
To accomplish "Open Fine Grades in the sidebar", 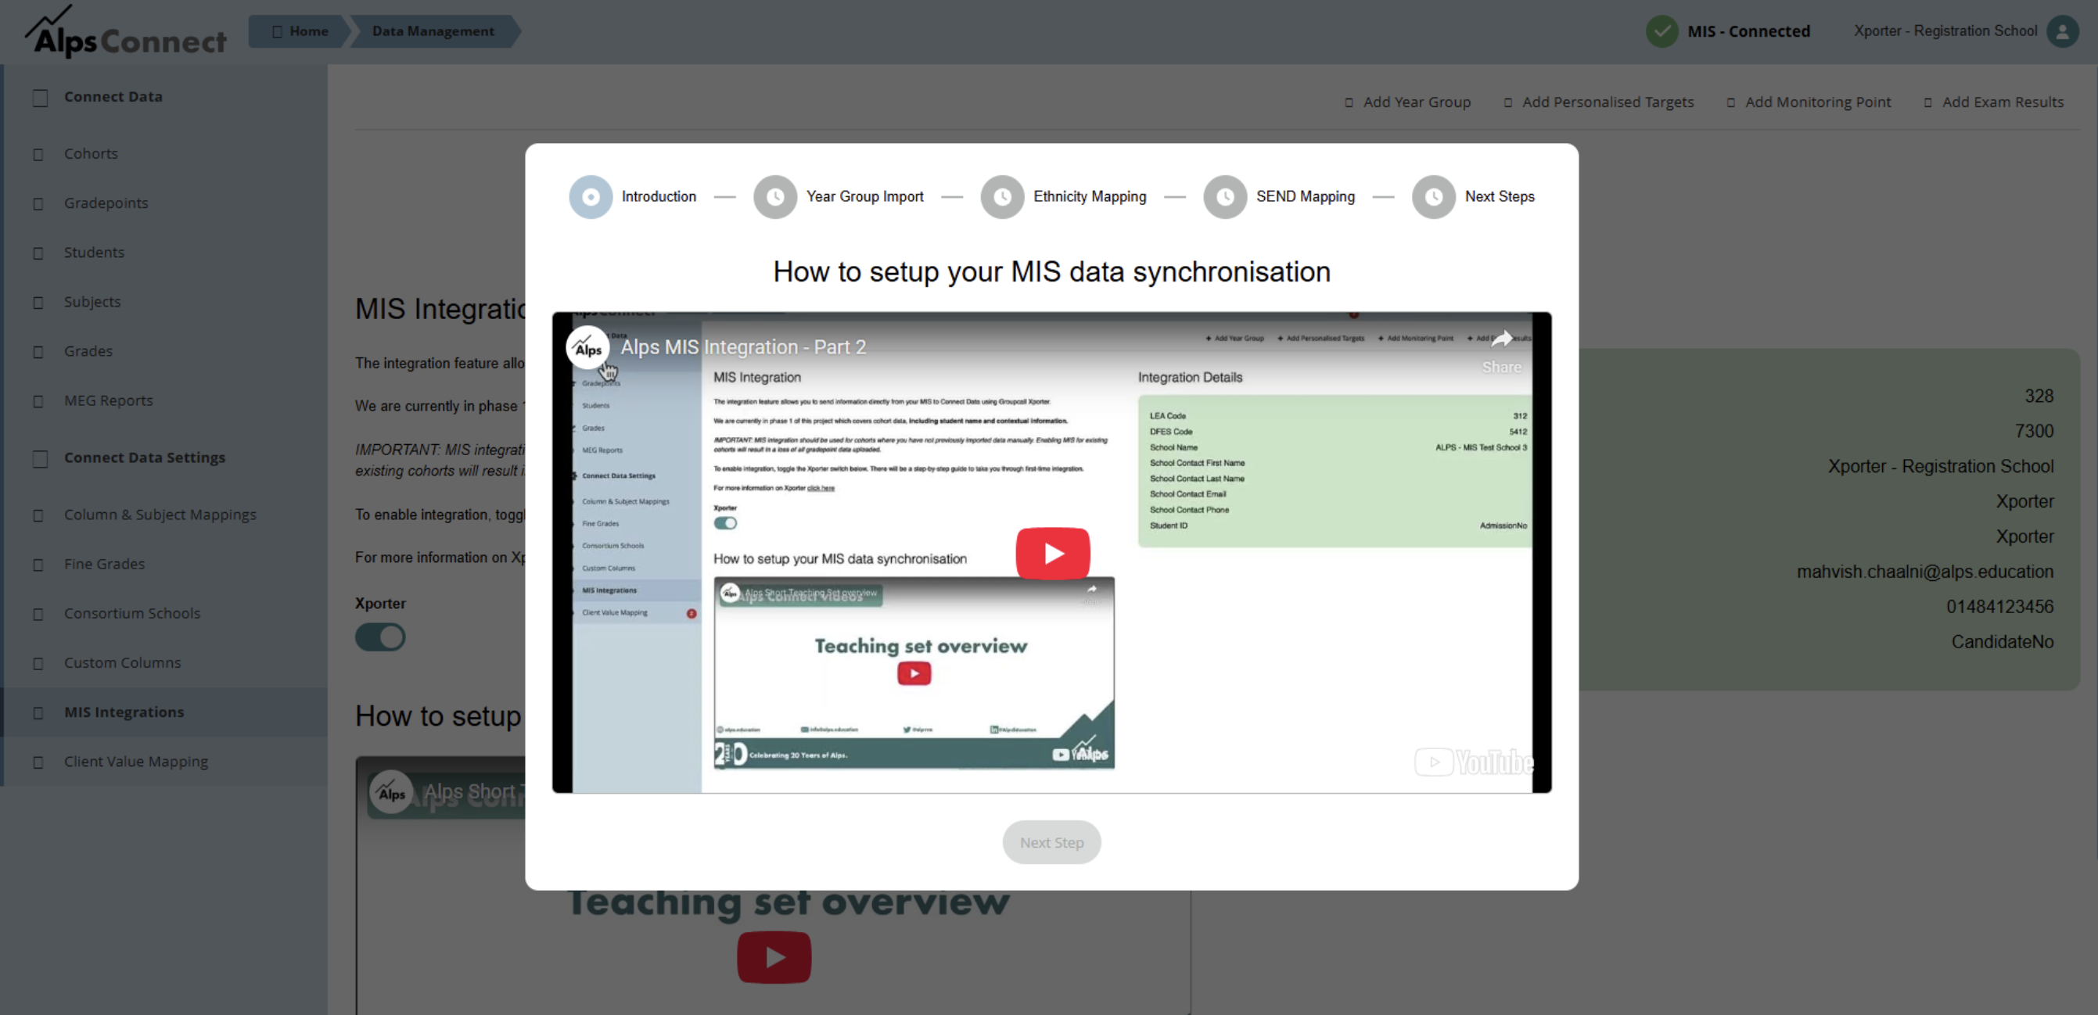I will (x=104, y=564).
